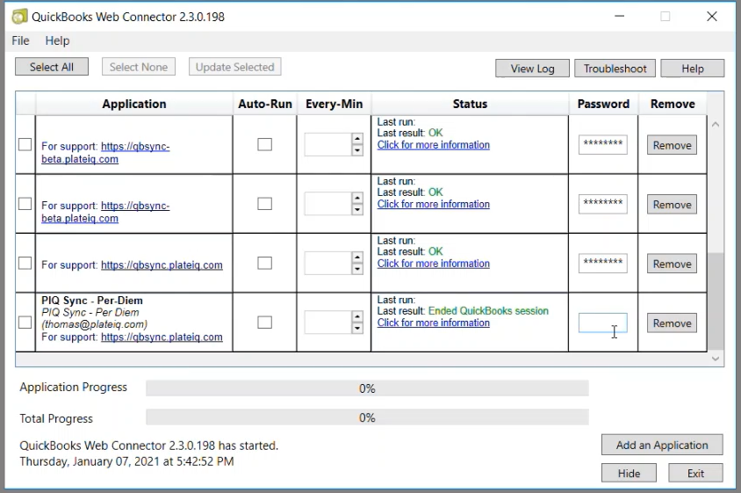Open the PIQ Sync row's qbsync.plateiq.com support link
This screenshot has width=741, height=493.
[162, 337]
